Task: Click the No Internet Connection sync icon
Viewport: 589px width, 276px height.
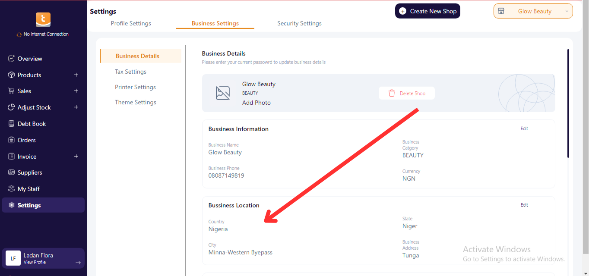Action: tap(19, 34)
